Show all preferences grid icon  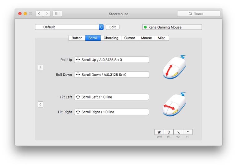pos(57,14)
